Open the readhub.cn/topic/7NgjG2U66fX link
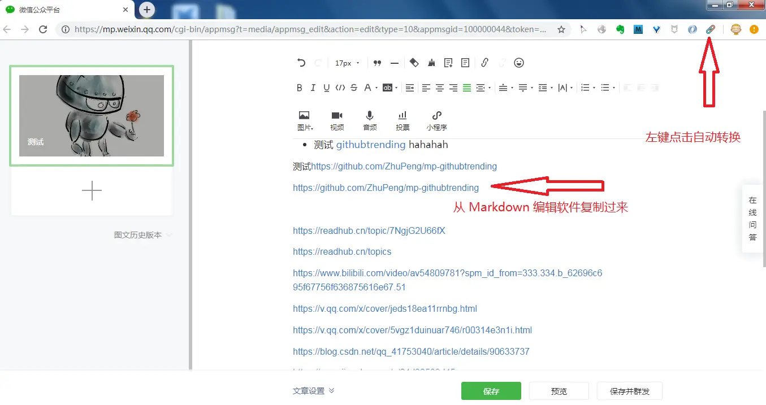This screenshot has width=766, height=405. [x=369, y=230]
